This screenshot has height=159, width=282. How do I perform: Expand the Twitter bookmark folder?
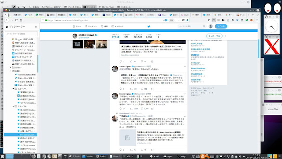11,68
